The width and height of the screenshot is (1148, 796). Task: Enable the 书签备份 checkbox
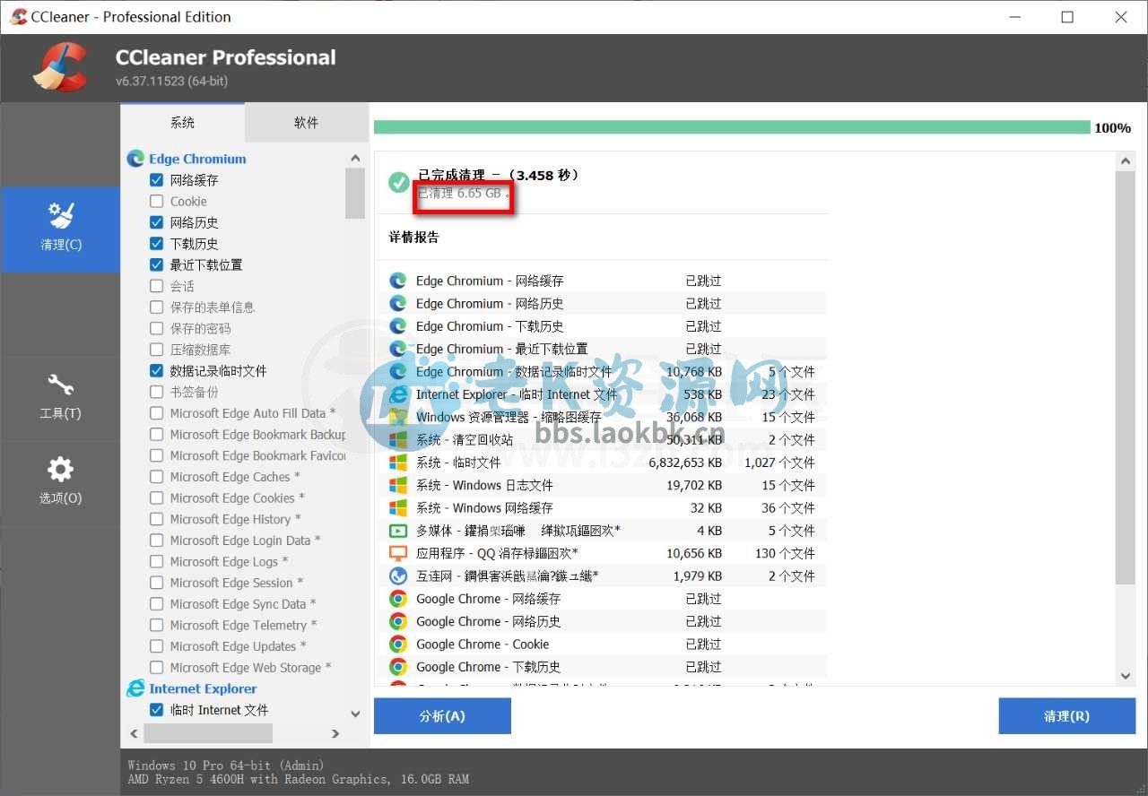156,393
